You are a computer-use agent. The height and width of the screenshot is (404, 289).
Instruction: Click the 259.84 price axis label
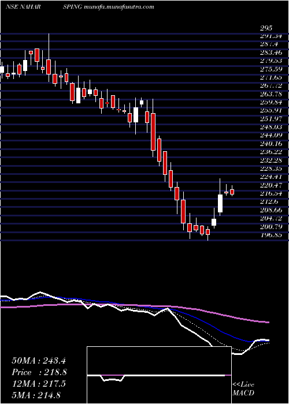click(x=271, y=102)
